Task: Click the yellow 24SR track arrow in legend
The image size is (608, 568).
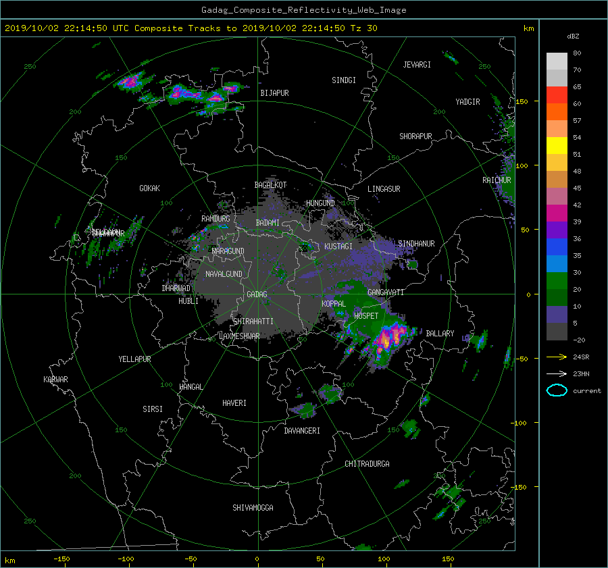Action: 557,357
